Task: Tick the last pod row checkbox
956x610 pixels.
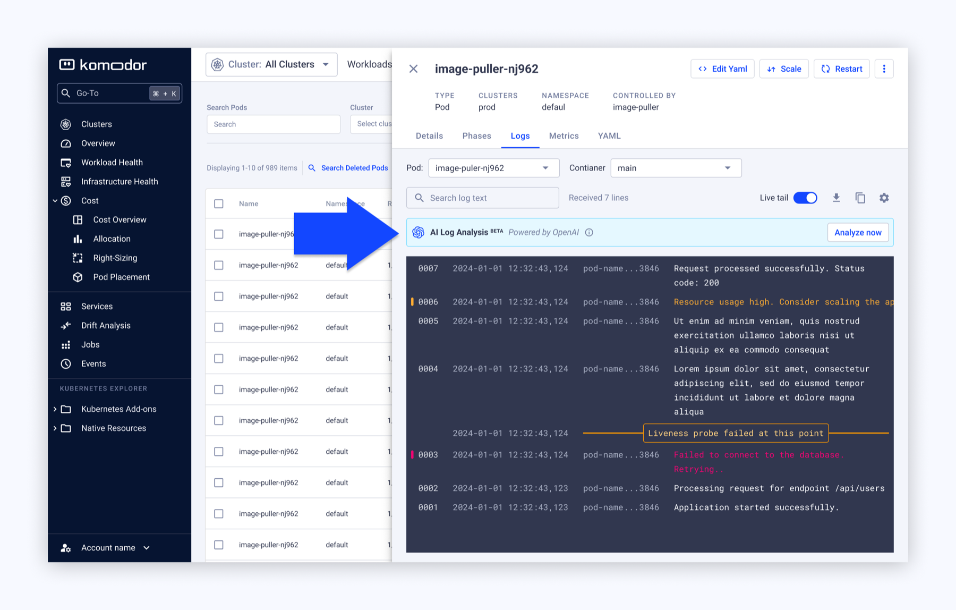Action: tap(219, 545)
